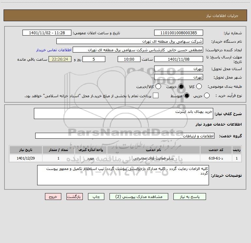Click the شهر محل تحویل field تهران
The height and width of the screenshot is (243, 251).
(179, 77)
